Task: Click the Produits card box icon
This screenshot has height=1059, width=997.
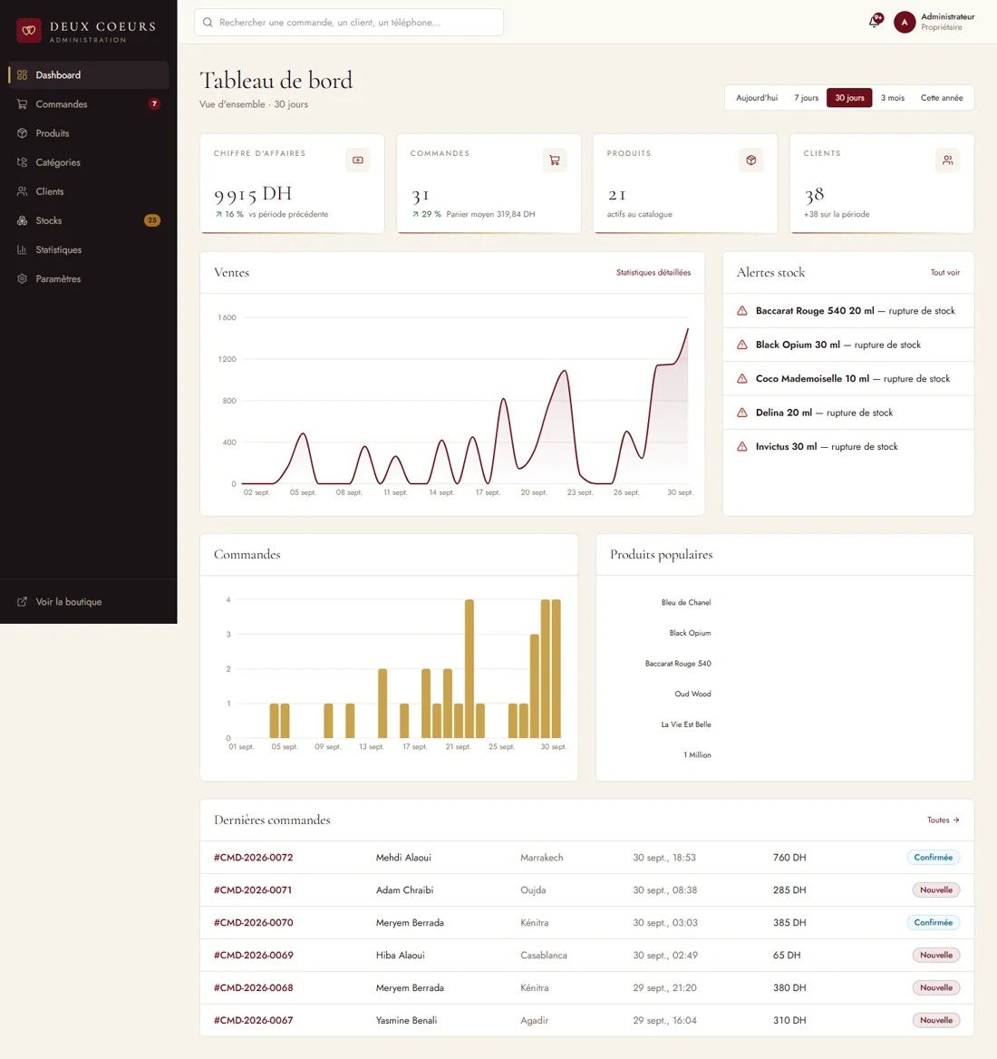Action: [x=751, y=160]
